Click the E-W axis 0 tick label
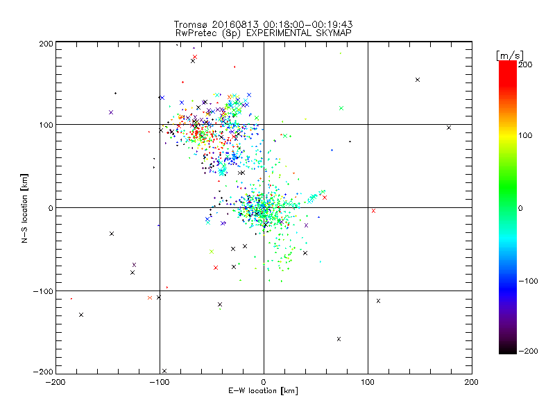The width and height of the screenshot is (555, 416). pos(264,382)
